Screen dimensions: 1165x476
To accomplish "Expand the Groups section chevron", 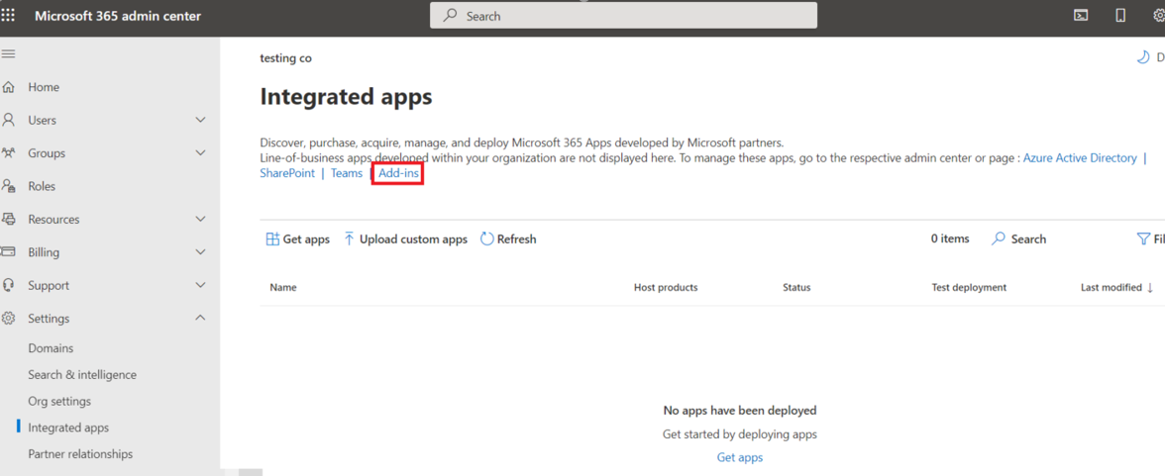I will coord(200,153).
